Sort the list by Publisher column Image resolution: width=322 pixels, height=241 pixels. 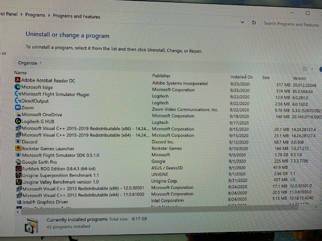coord(161,76)
